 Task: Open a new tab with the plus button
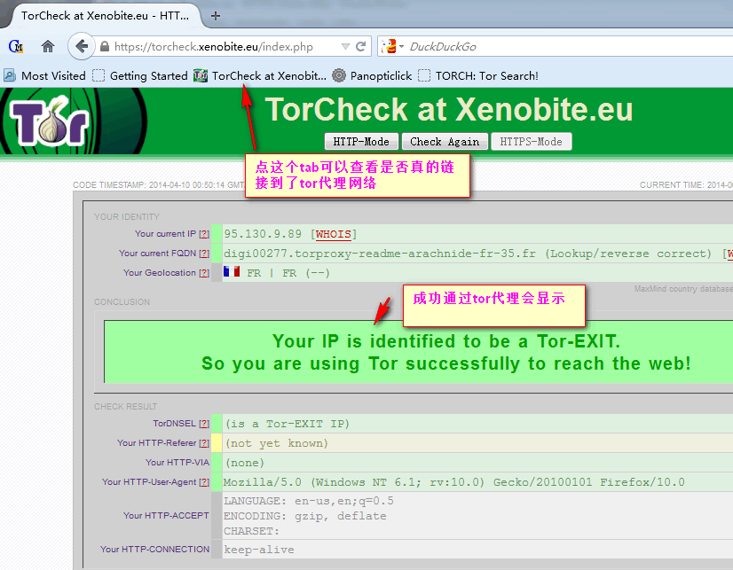click(x=215, y=16)
